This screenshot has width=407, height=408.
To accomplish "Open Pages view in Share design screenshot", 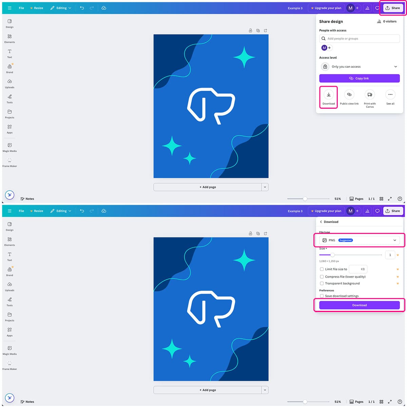I will 356,199.
